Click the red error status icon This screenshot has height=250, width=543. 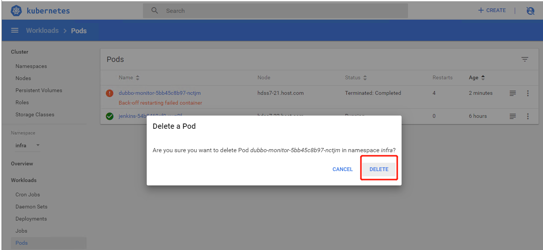point(110,93)
